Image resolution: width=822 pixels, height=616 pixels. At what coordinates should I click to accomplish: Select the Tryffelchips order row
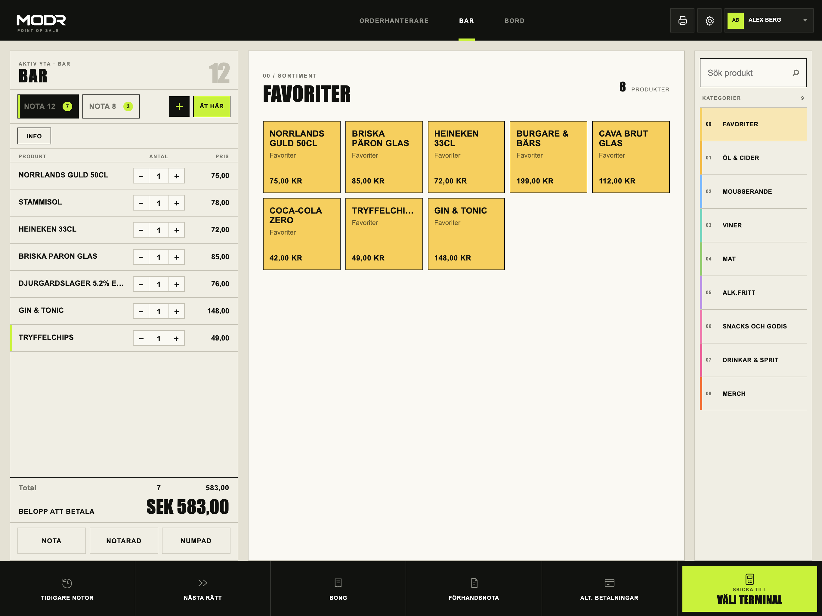(x=124, y=338)
